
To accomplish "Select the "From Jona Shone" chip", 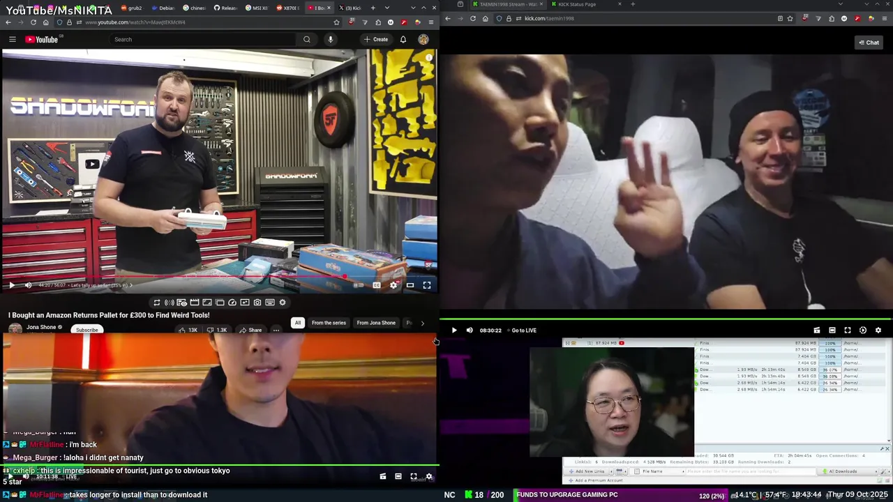I will [x=376, y=323].
